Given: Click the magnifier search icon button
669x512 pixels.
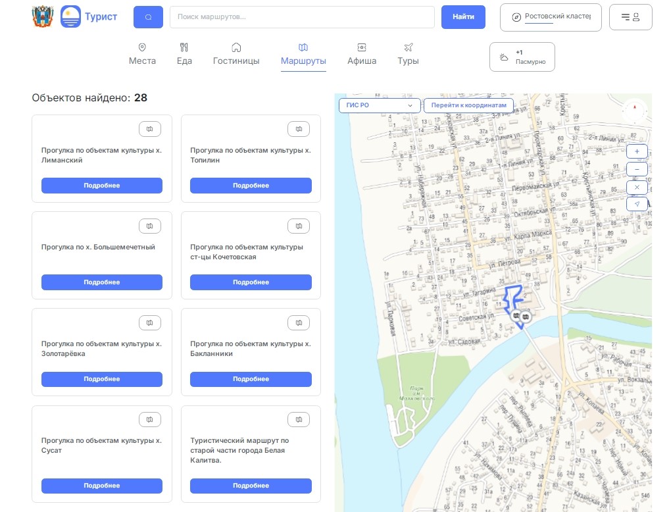Looking at the screenshot, I should click(148, 17).
